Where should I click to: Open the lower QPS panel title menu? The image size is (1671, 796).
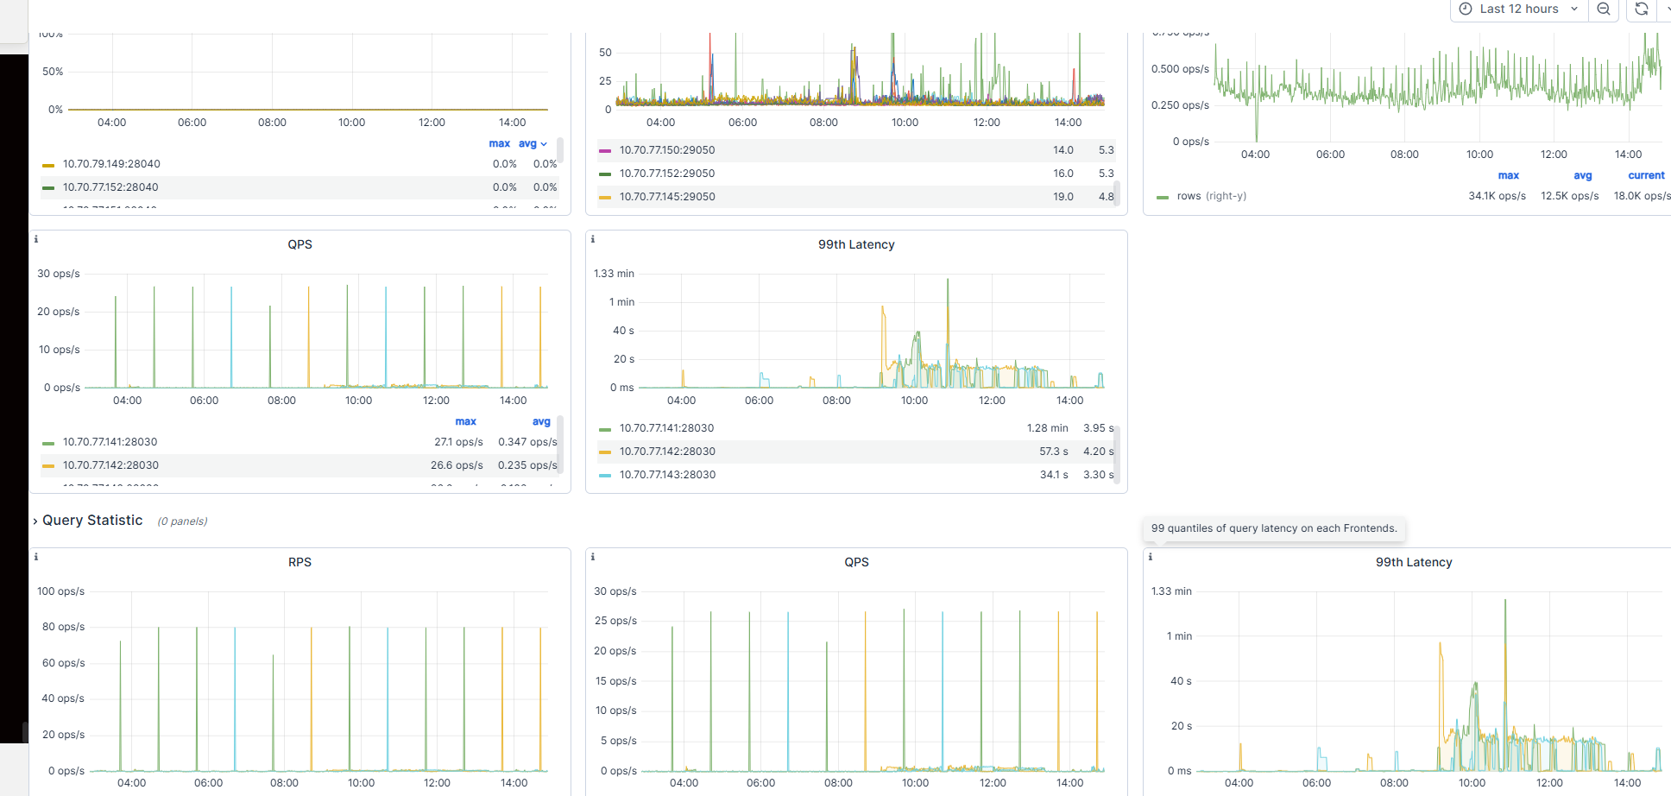(x=856, y=562)
